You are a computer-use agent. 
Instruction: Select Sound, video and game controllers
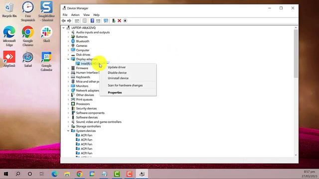[99, 122]
